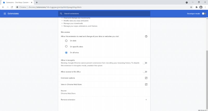Focus the Search extensions field

coord(104,14)
